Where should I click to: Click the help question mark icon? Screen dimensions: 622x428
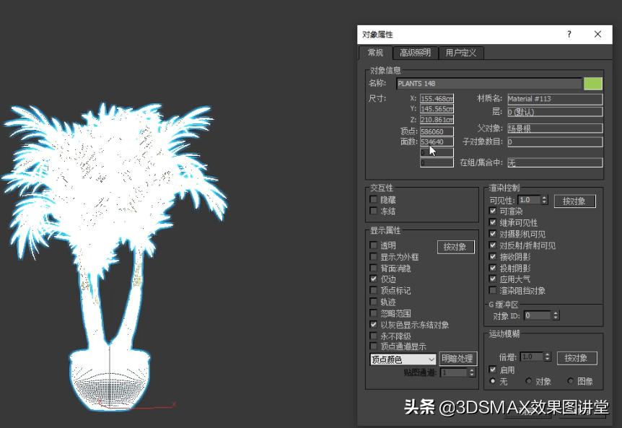pos(569,34)
